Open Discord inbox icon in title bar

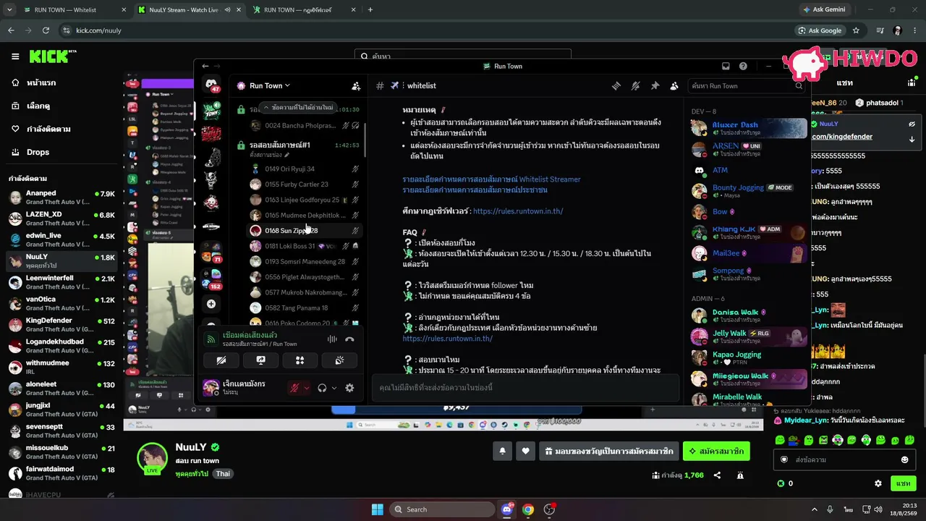726,66
